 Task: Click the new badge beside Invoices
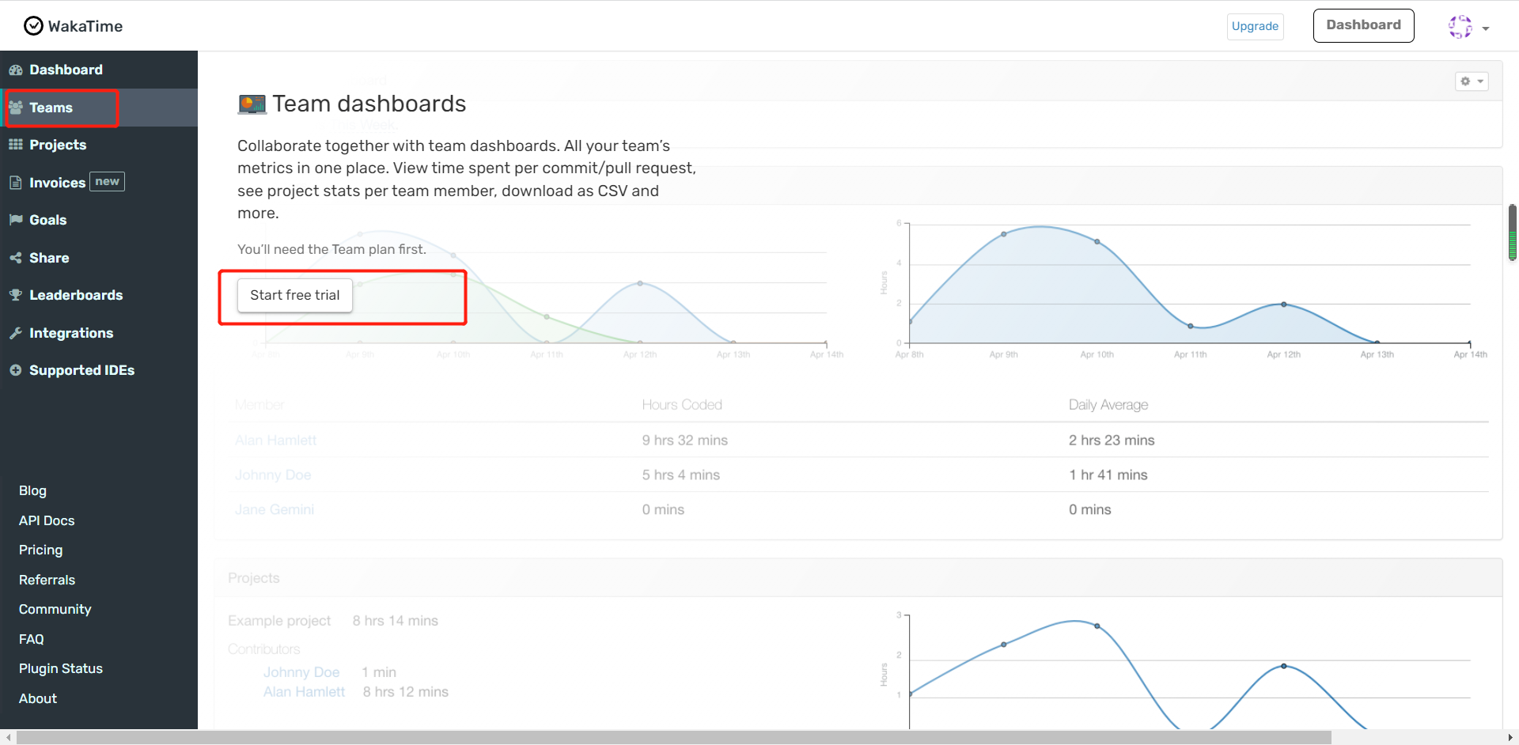[x=107, y=182]
